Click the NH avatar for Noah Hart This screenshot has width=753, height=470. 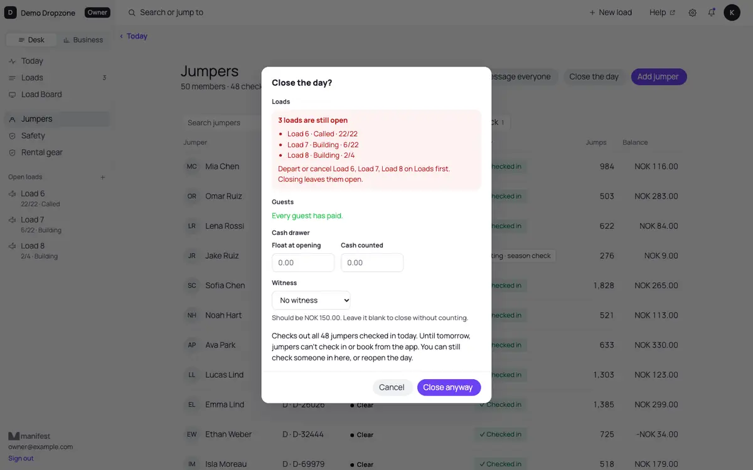tap(192, 315)
